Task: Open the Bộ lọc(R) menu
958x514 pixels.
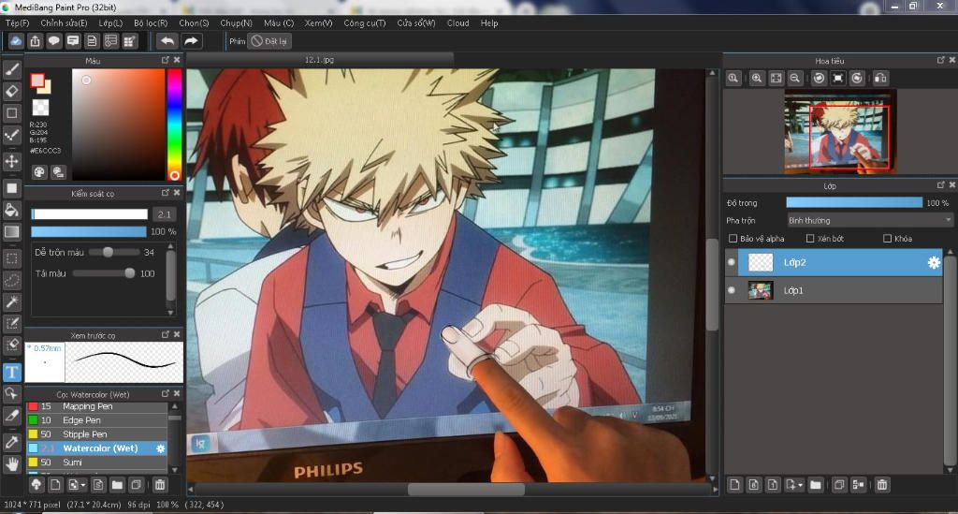Action: pyautogui.click(x=151, y=23)
